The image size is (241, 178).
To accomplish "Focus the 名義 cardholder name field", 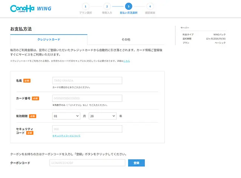I will tap(87, 81).
